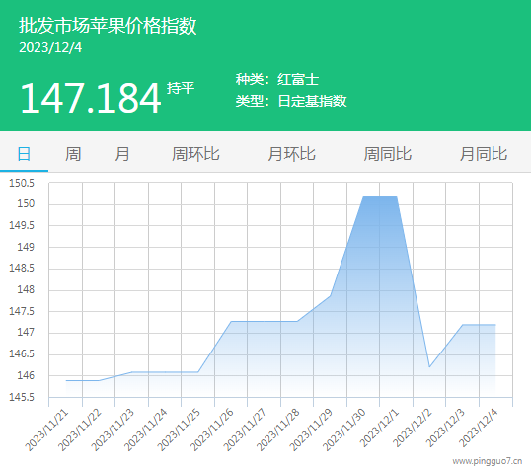Viewport: 531px width, 470px height.
Task: Click the 2023/11/21 x-axis date label
Action: pyautogui.click(x=46, y=431)
